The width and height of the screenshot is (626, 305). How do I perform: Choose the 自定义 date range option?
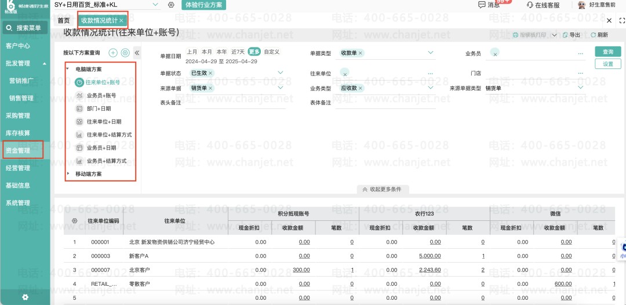[x=271, y=52]
